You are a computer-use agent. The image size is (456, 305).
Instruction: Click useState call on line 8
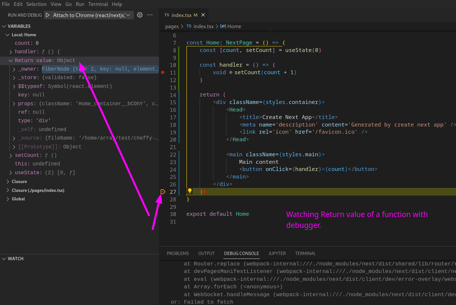click(x=303, y=50)
